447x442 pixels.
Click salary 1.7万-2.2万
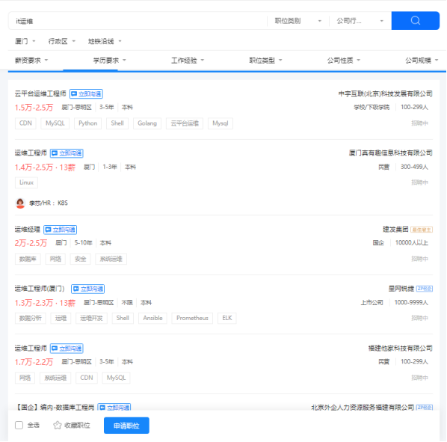point(34,362)
